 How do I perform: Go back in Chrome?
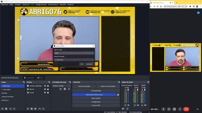click(151, 6)
